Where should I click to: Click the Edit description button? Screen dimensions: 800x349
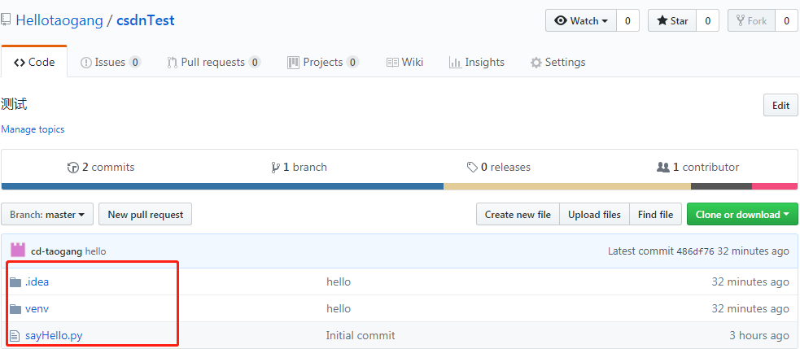click(x=780, y=106)
